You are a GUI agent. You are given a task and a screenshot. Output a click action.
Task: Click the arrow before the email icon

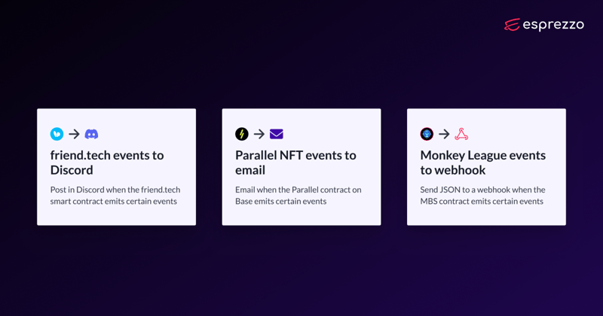(259, 134)
